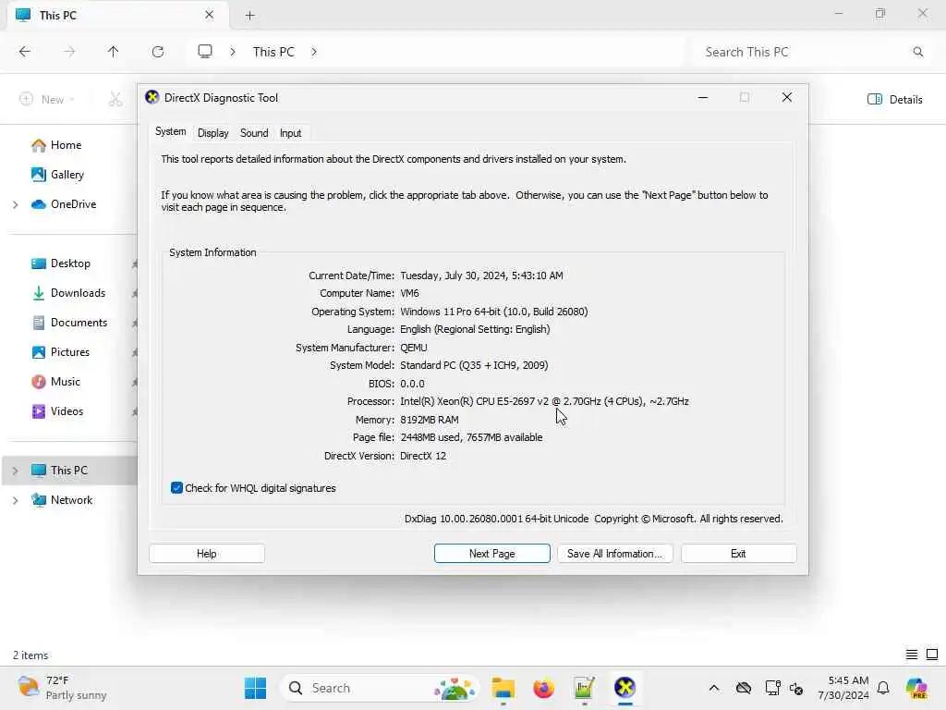Open Help in DirectX Diagnostic Tool
946x710 pixels.
206,554
